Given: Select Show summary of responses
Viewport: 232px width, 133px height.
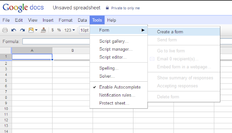Looking at the screenshot, I should [x=184, y=78].
